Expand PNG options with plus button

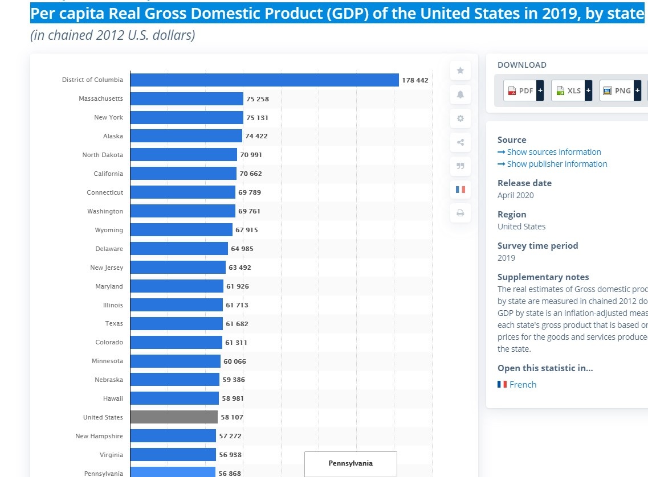[637, 91]
